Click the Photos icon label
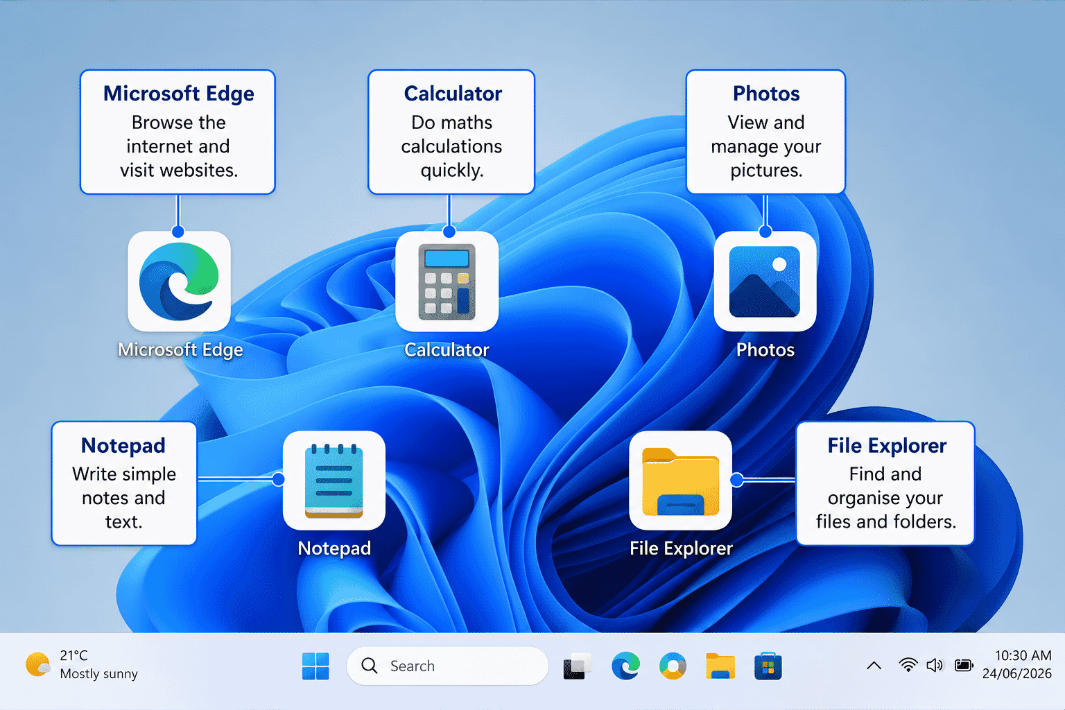This screenshot has height=710, width=1065. pos(765,350)
